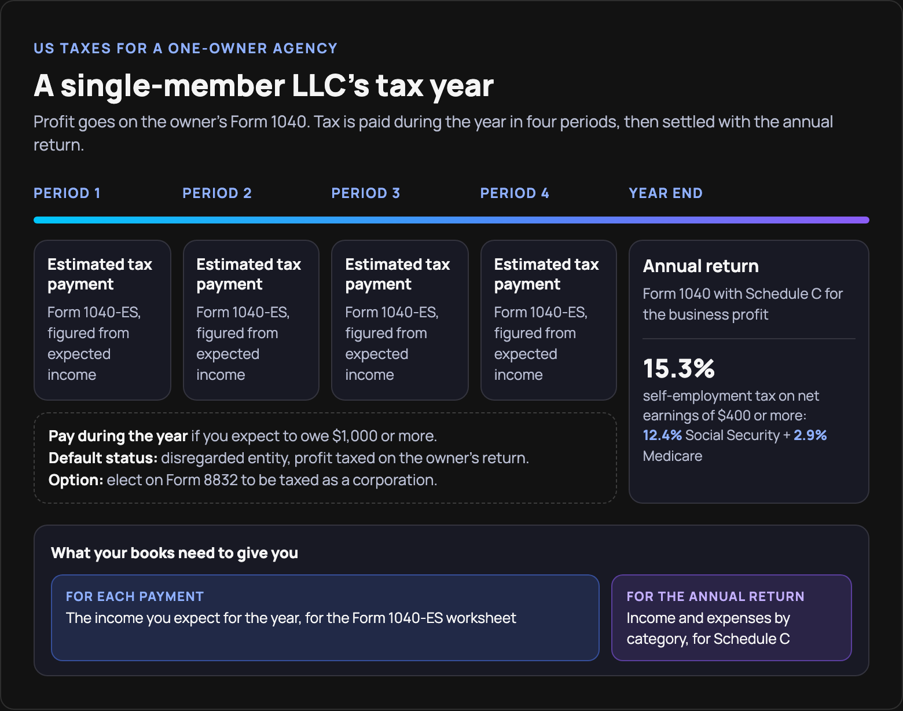Click the "PERIOD 1" timeline label
The height and width of the screenshot is (711, 903).
[x=67, y=193]
